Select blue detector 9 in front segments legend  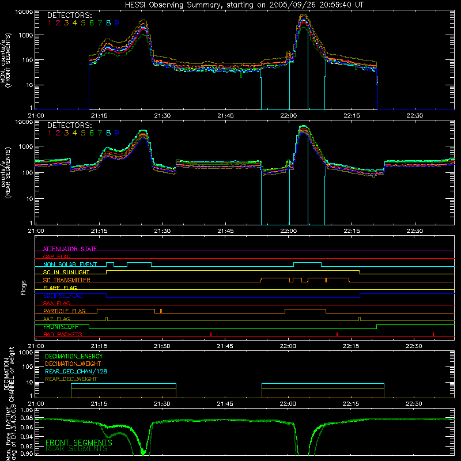(x=117, y=22)
